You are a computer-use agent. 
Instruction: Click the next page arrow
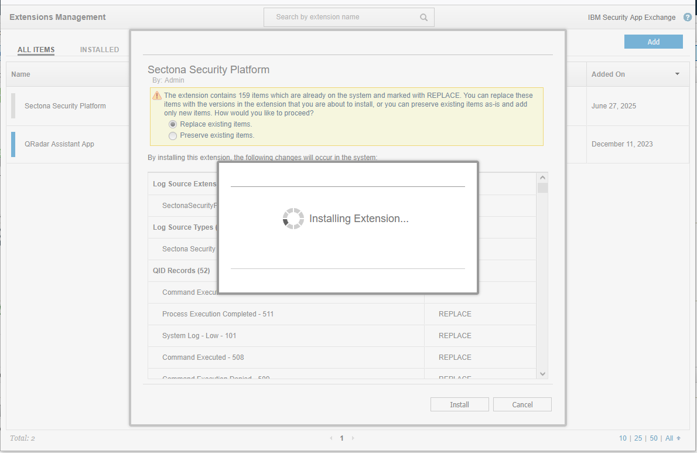(x=353, y=438)
